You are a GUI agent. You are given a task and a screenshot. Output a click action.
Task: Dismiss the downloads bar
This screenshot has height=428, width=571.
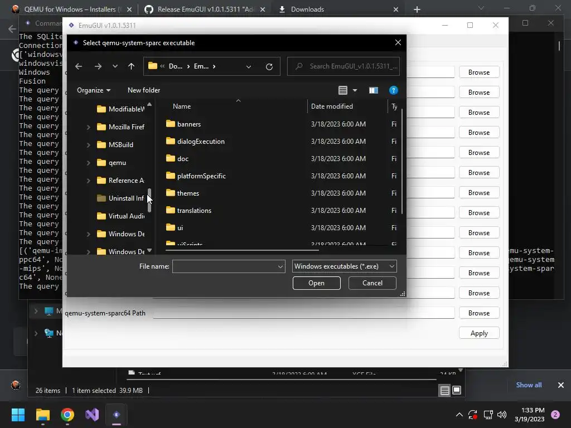[x=561, y=385]
